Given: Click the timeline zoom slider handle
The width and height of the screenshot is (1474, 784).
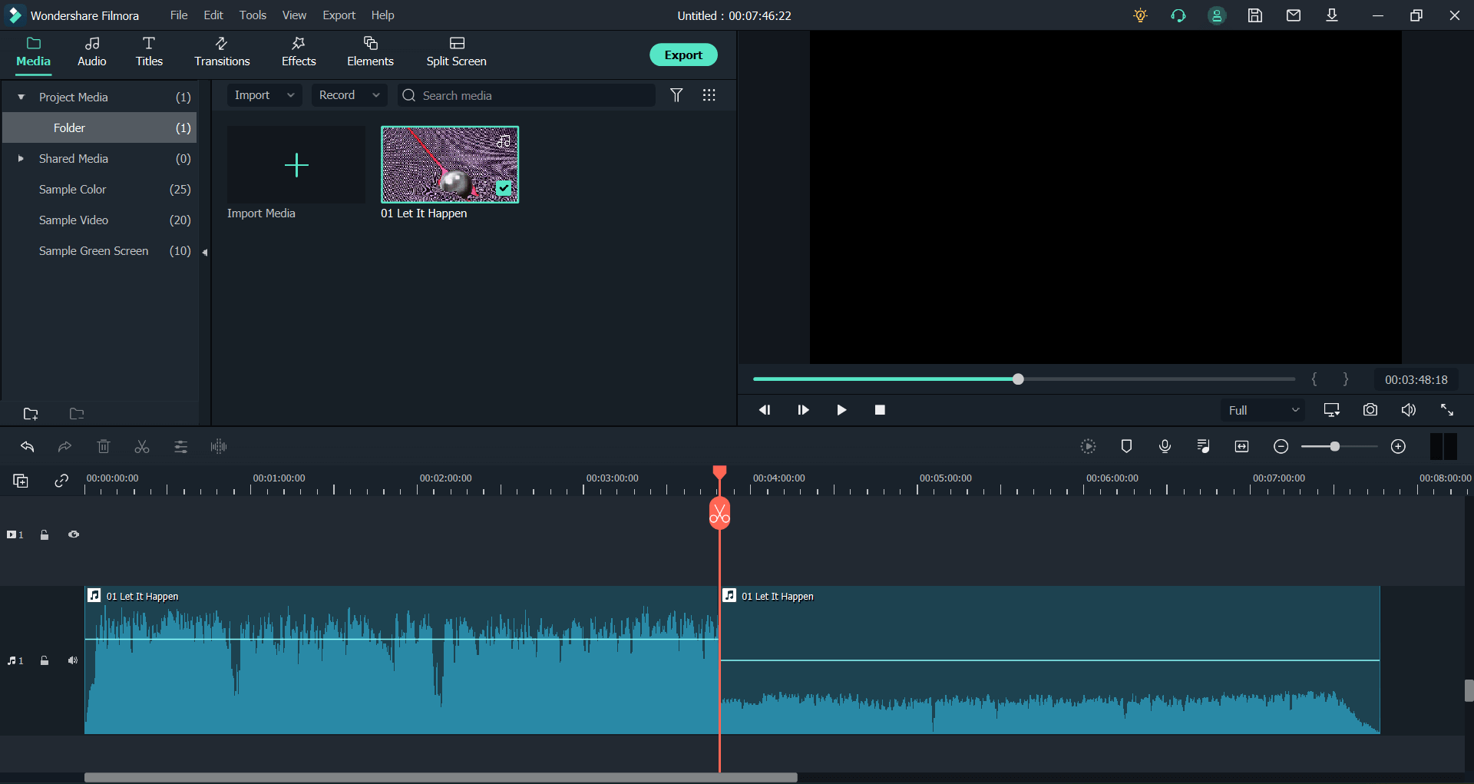Looking at the screenshot, I should click(x=1335, y=446).
